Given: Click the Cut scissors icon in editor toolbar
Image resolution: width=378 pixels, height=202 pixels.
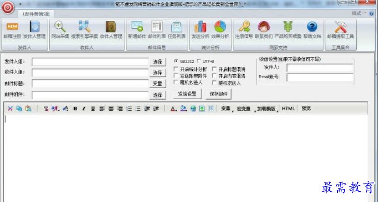Looking at the screenshot, I should [10, 108].
